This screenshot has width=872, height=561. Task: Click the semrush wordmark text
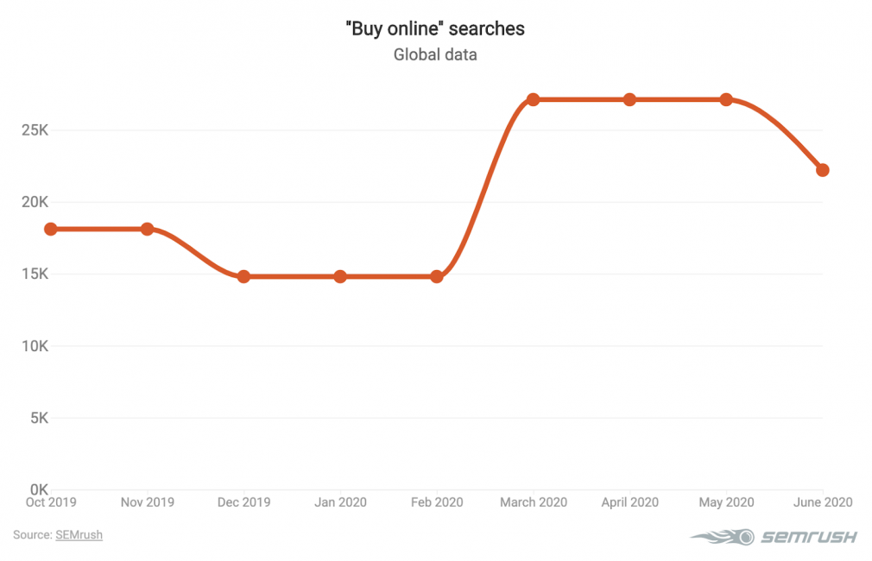(809, 537)
